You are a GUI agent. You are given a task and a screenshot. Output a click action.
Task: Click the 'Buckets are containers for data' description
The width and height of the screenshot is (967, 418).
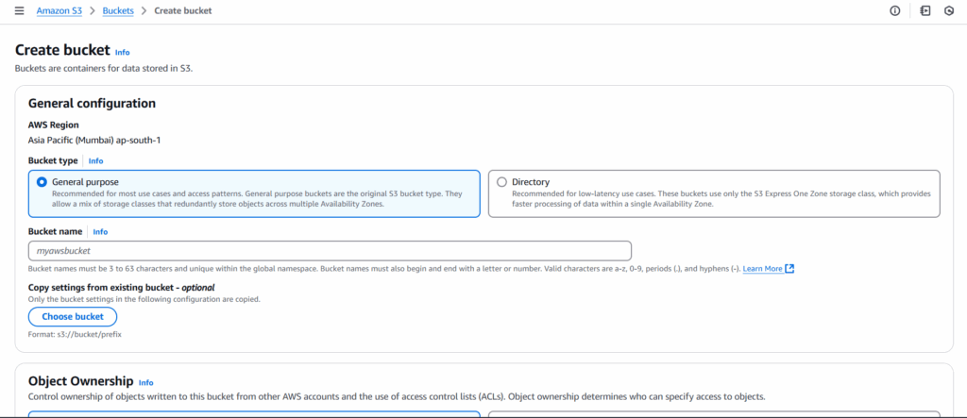click(104, 69)
